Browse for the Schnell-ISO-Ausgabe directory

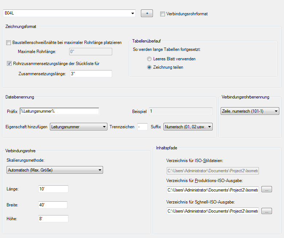267,211
